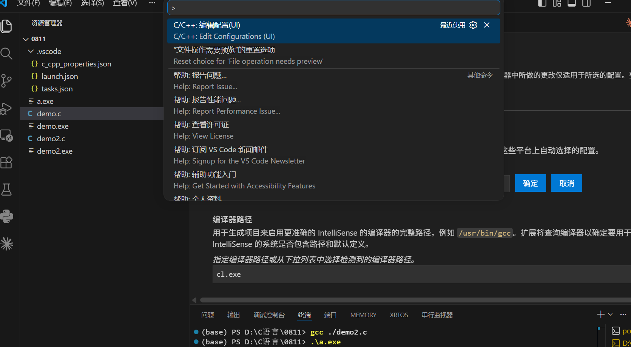Open the Extensions view

point(6,163)
